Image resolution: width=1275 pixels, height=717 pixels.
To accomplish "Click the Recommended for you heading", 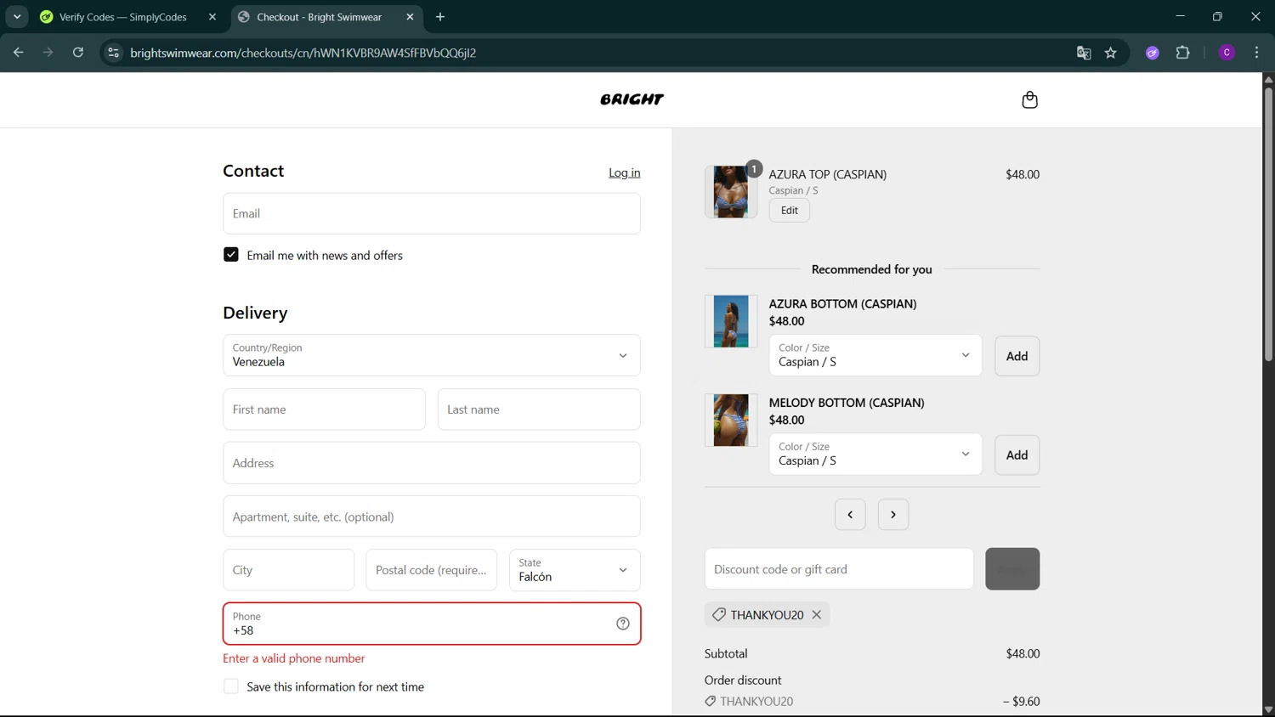I will click(x=872, y=269).
